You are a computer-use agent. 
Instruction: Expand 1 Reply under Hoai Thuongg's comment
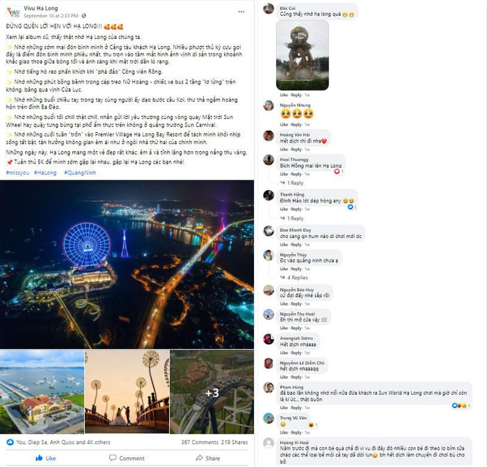[x=292, y=183]
